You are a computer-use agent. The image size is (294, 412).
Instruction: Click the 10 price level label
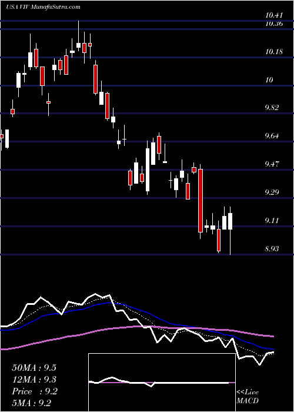(269, 80)
